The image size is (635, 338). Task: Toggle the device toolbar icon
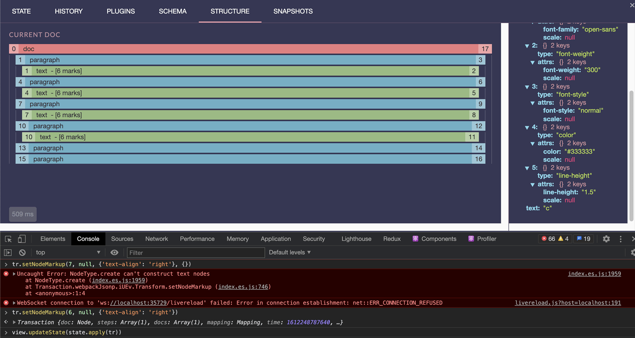tap(22, 239)
